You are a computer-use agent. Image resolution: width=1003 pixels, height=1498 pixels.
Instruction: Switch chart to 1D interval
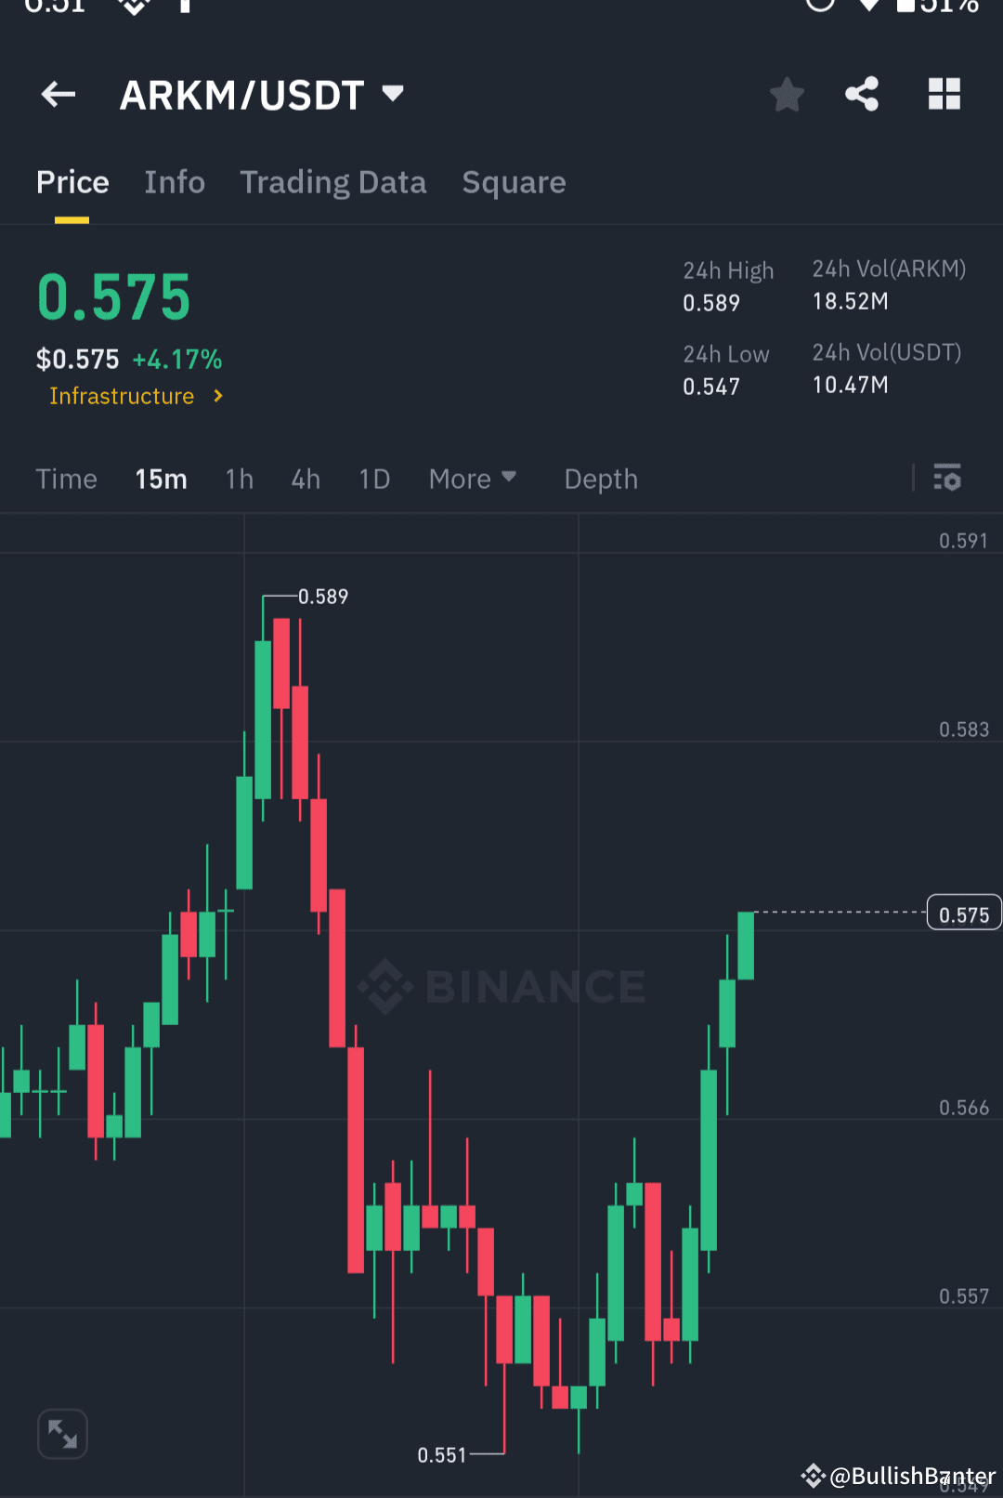(374, 479)
